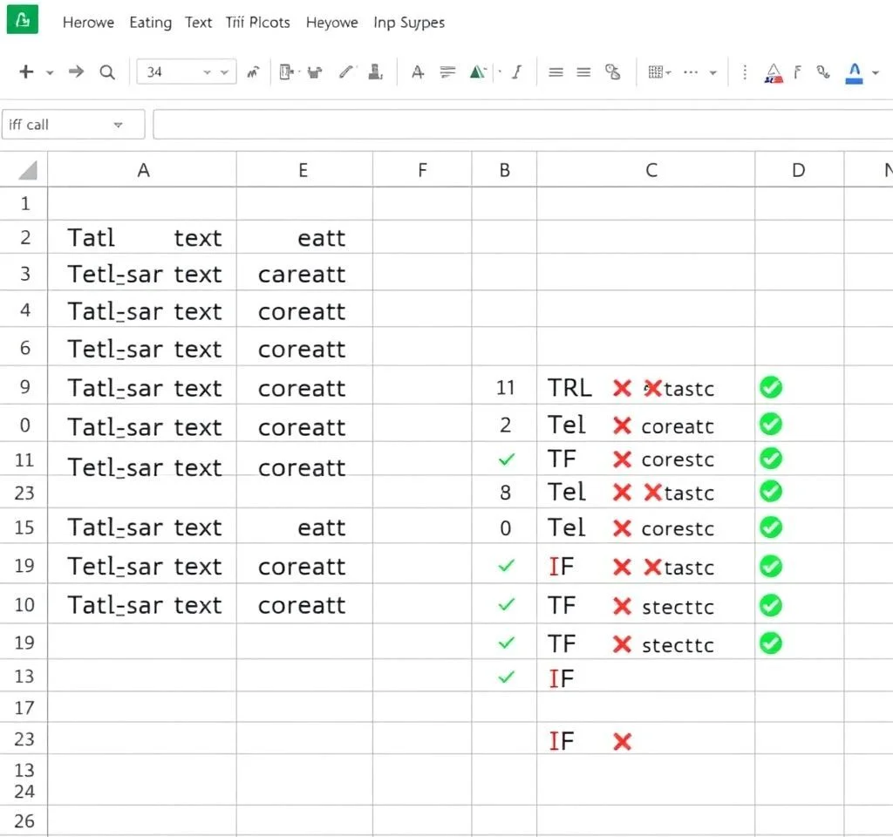Select column A header
The image size is (893, 837).
click(x=143, y=171)
